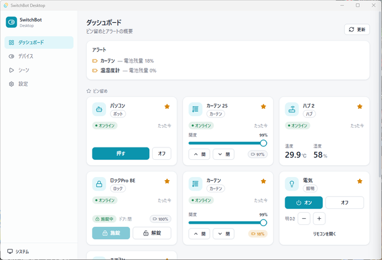Click the ハブ 2 hub icon
This screenshot has height=260, width=382.
tap(292, 109)
